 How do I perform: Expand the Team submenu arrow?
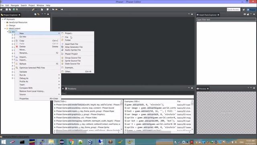click(x=59, y=85)
